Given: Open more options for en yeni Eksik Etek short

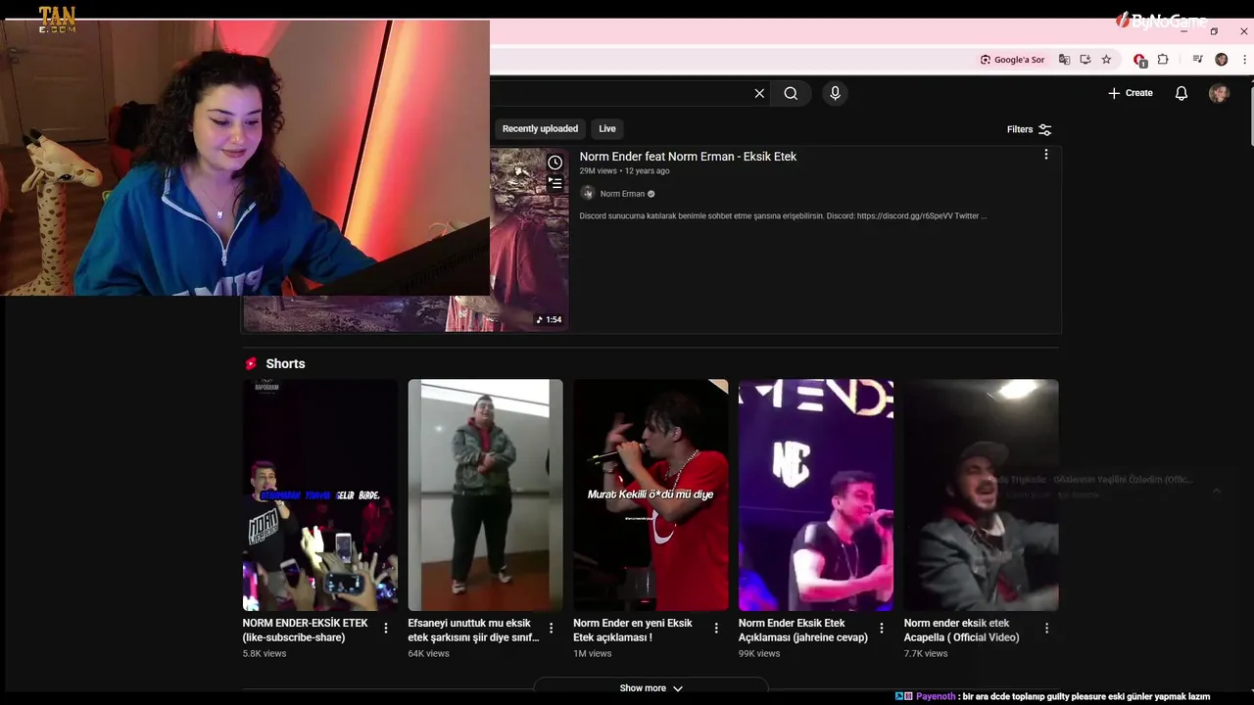Looking at the screenshot, I should (x=716, y=629).
